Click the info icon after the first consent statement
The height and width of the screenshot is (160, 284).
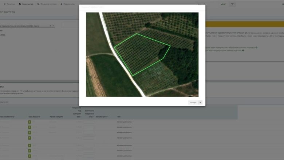click(x=256, y=47)
